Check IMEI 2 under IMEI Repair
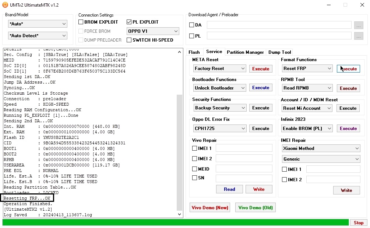 [x=284, y=180]
